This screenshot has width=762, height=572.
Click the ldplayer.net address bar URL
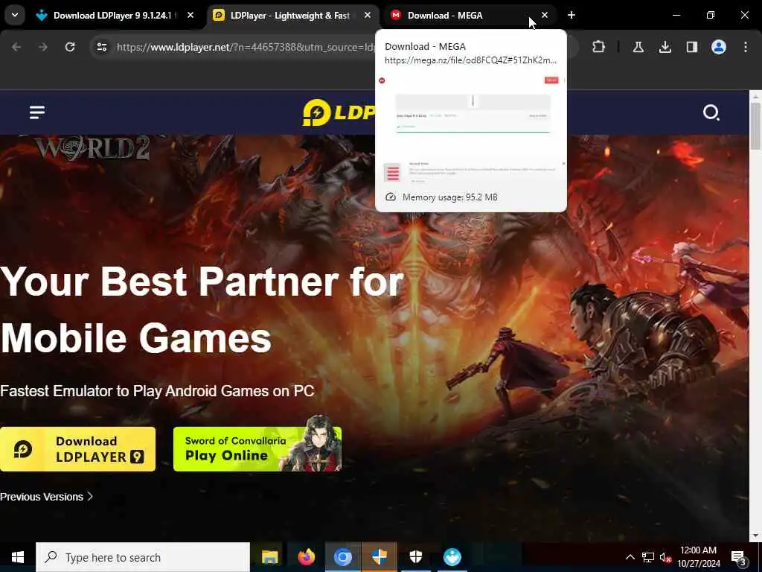coord(246,47)
